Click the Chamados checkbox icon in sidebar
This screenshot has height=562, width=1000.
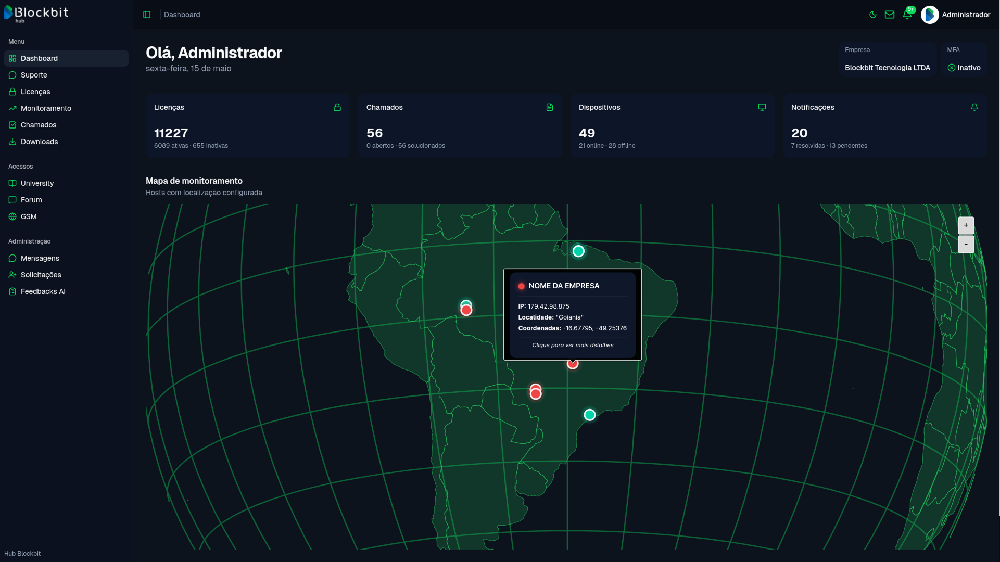[x=12, y=125]
